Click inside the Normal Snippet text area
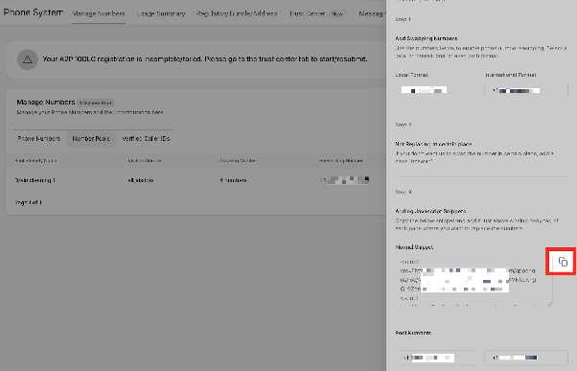Viewport: 577px width, 371px height. point(473,280)
